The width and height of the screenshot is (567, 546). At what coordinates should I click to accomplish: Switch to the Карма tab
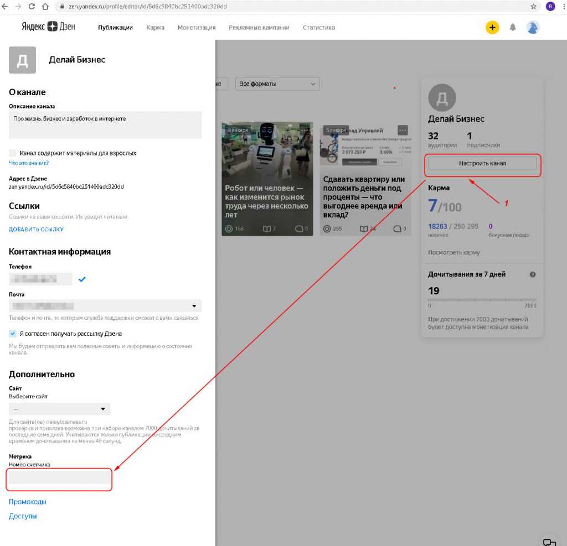point(155,28)
